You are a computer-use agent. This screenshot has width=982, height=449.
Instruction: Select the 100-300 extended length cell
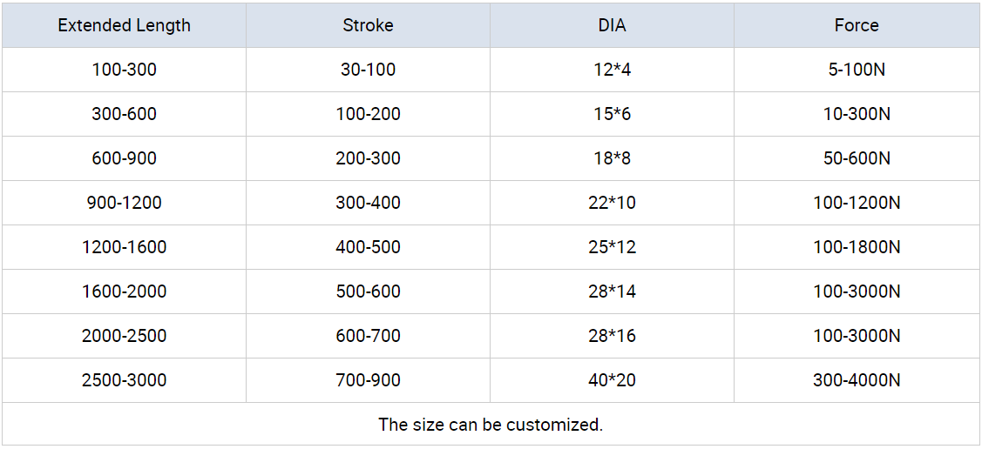point(124,70)
